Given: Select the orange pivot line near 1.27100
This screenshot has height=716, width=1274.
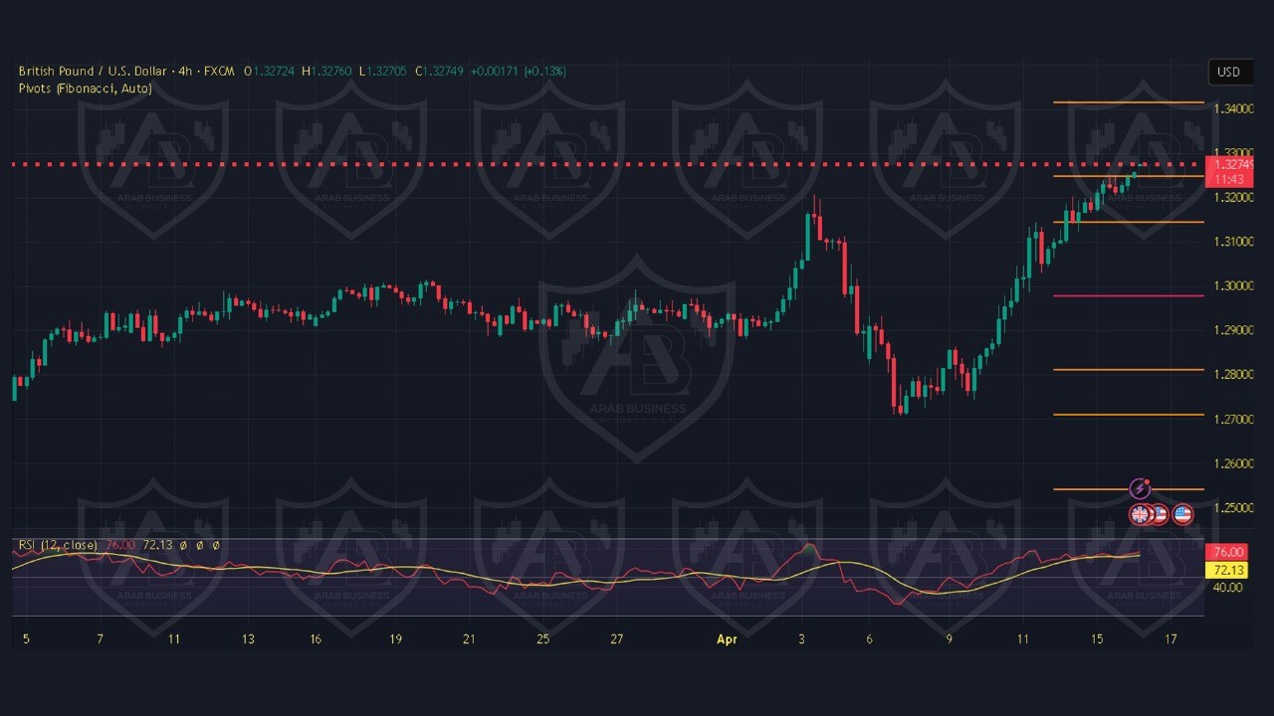Looking at the screenshot, I should [1128, 415].
